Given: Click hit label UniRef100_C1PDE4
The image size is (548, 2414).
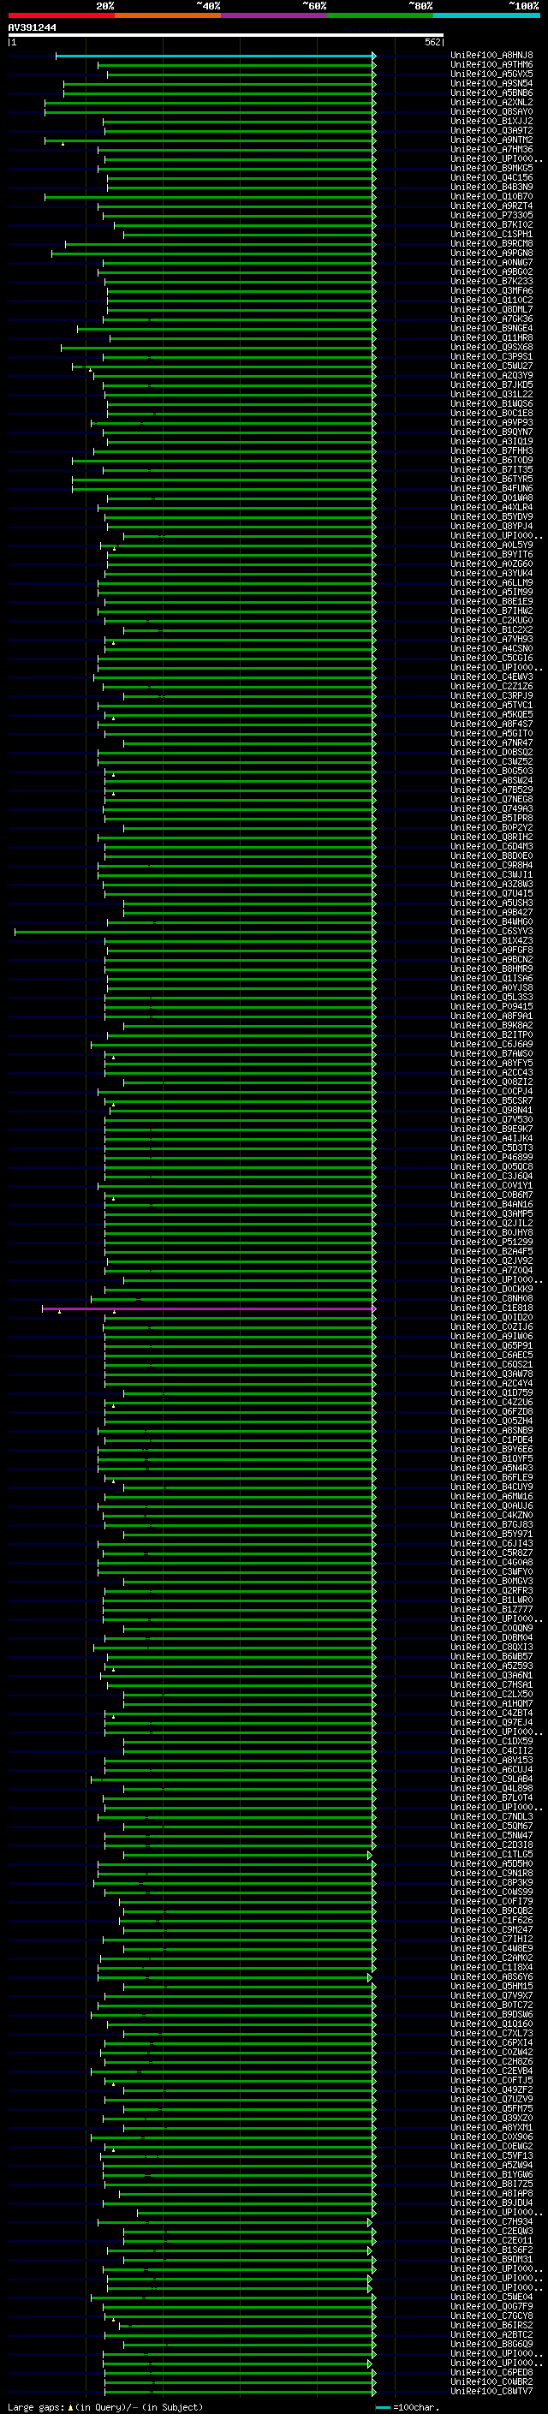Looking at the screenshot, I should point(491,1440).
